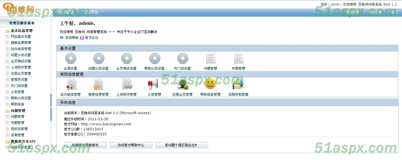Select 注册会员管理 in the sidebar
Screen dimensions: 402x160
click(21, 74)
